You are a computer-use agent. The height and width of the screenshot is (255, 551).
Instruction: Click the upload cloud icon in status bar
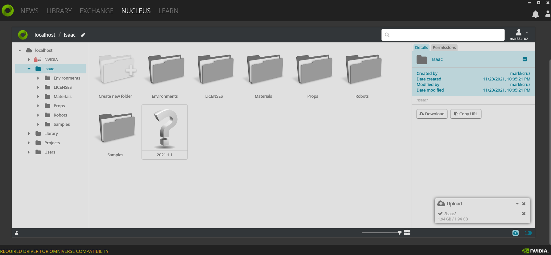click(516, 233)
